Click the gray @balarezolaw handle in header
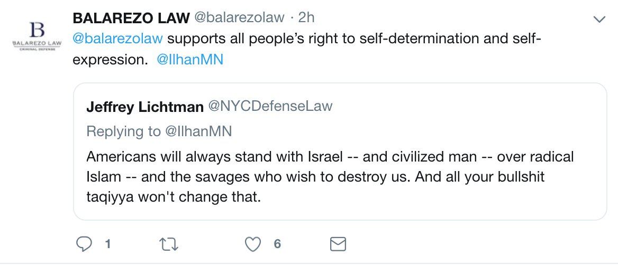618x265 pixels. (x=240, y=17)
